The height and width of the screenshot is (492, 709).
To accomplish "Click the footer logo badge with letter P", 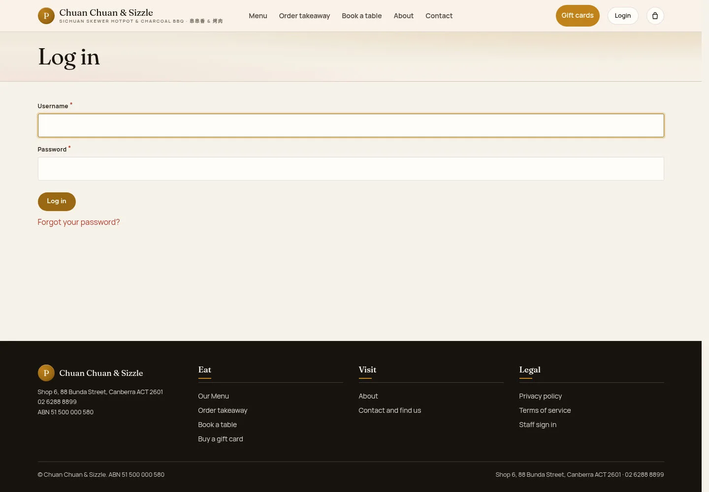I will click(46, 373).
